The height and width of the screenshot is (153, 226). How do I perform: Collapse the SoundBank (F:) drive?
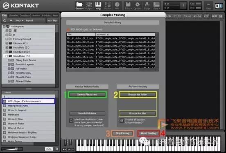point(7,56)
